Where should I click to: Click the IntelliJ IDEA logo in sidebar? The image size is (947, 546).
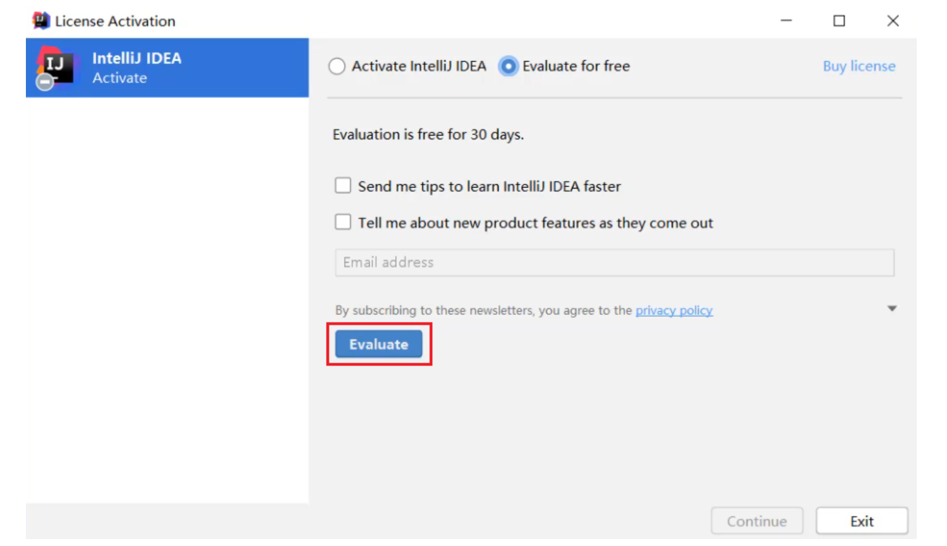58,65
